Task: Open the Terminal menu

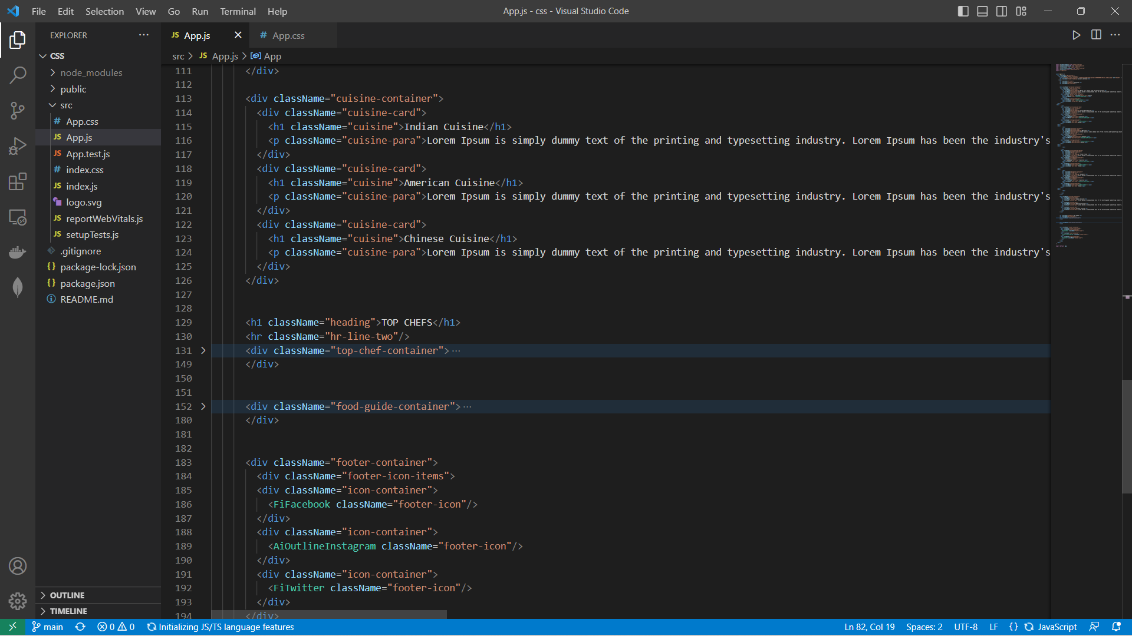Action: click(238, 11)
